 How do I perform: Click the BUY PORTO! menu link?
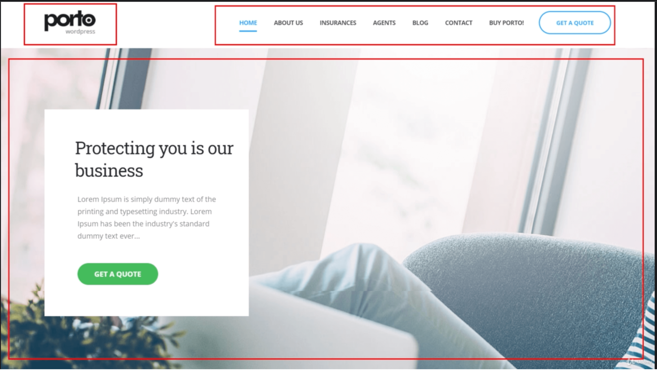pos(506,23)
